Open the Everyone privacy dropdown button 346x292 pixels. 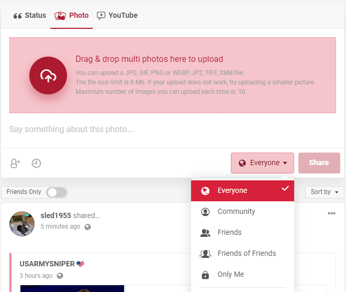click(x=262, y=163)
